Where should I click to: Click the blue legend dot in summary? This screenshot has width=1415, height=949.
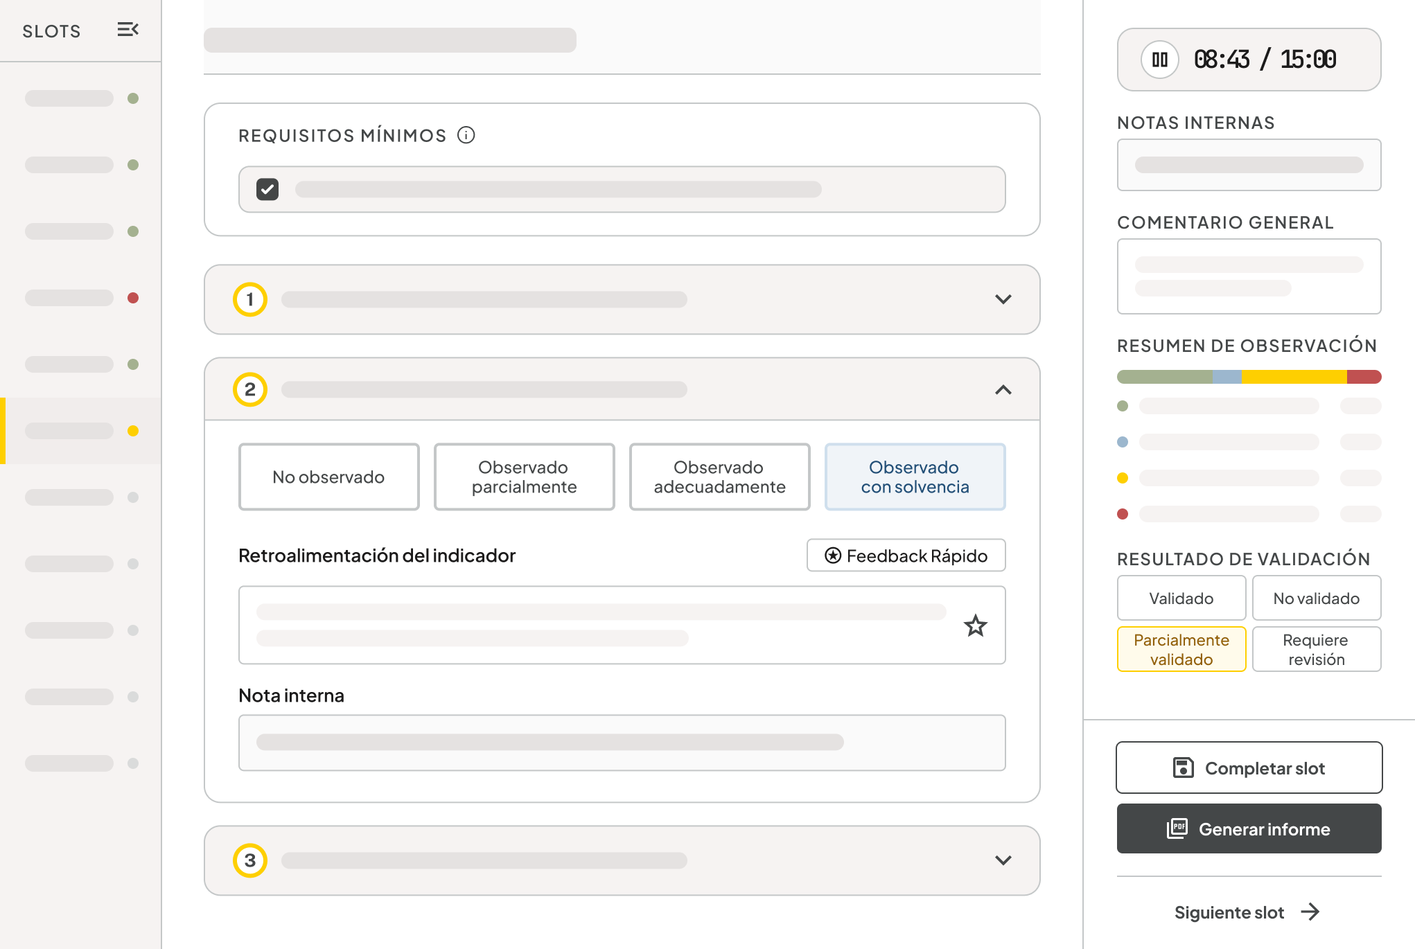pos(1123,442)
